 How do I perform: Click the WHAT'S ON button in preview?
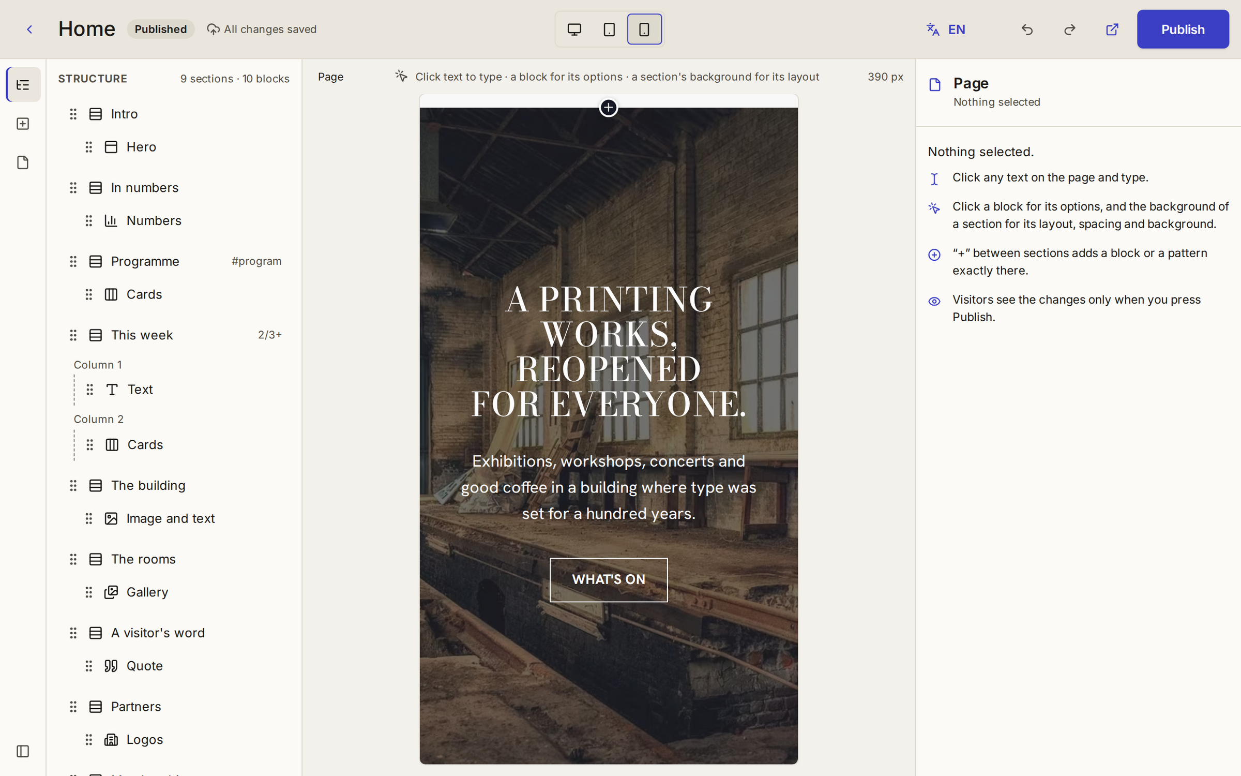point(609,580)
